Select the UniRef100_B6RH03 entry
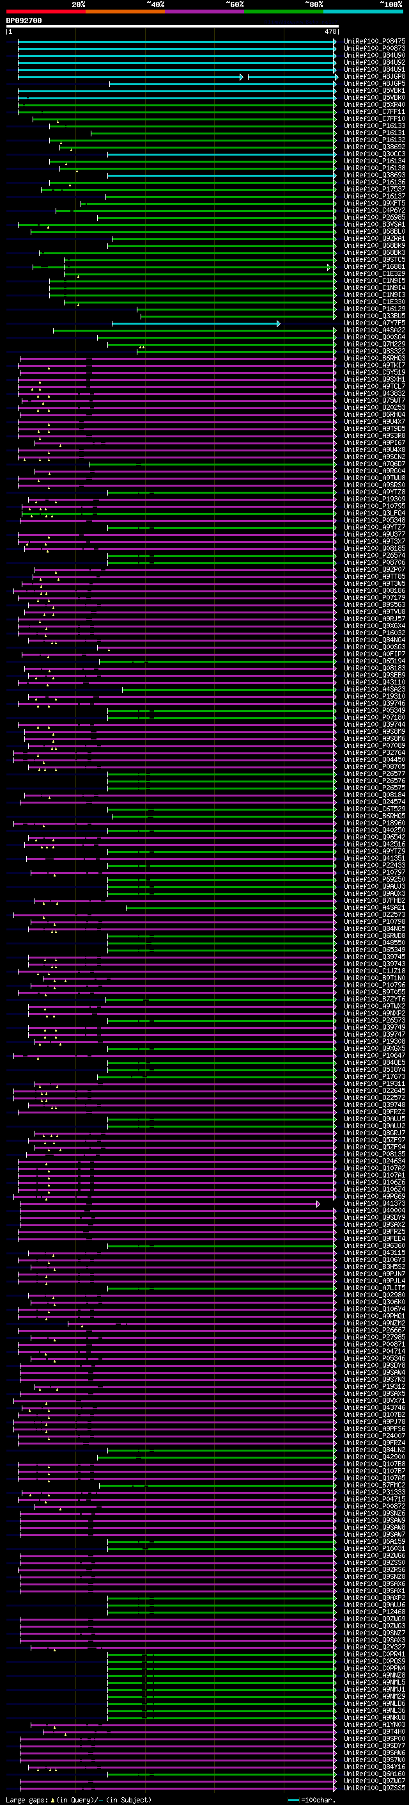409x1805 pixels. [x=374, y=359]
